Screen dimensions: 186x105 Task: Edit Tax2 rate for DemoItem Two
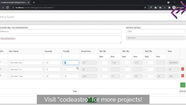pyautogui.click(x=126, y=69)
